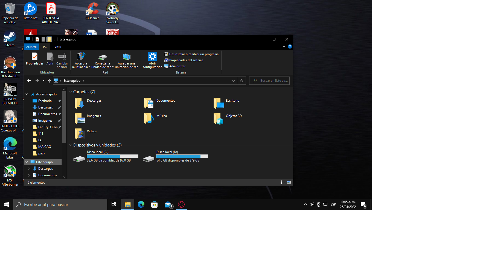Show hidden system tray icons

coord(305,204)
